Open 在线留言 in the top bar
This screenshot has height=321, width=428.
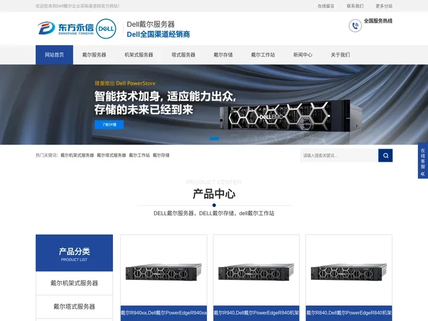(326, 6)
